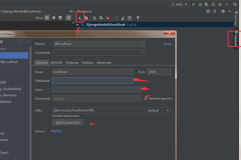The image size is (241, 160).
Task: Switch to the Advanced tab
Action: [x=104, y=62]
